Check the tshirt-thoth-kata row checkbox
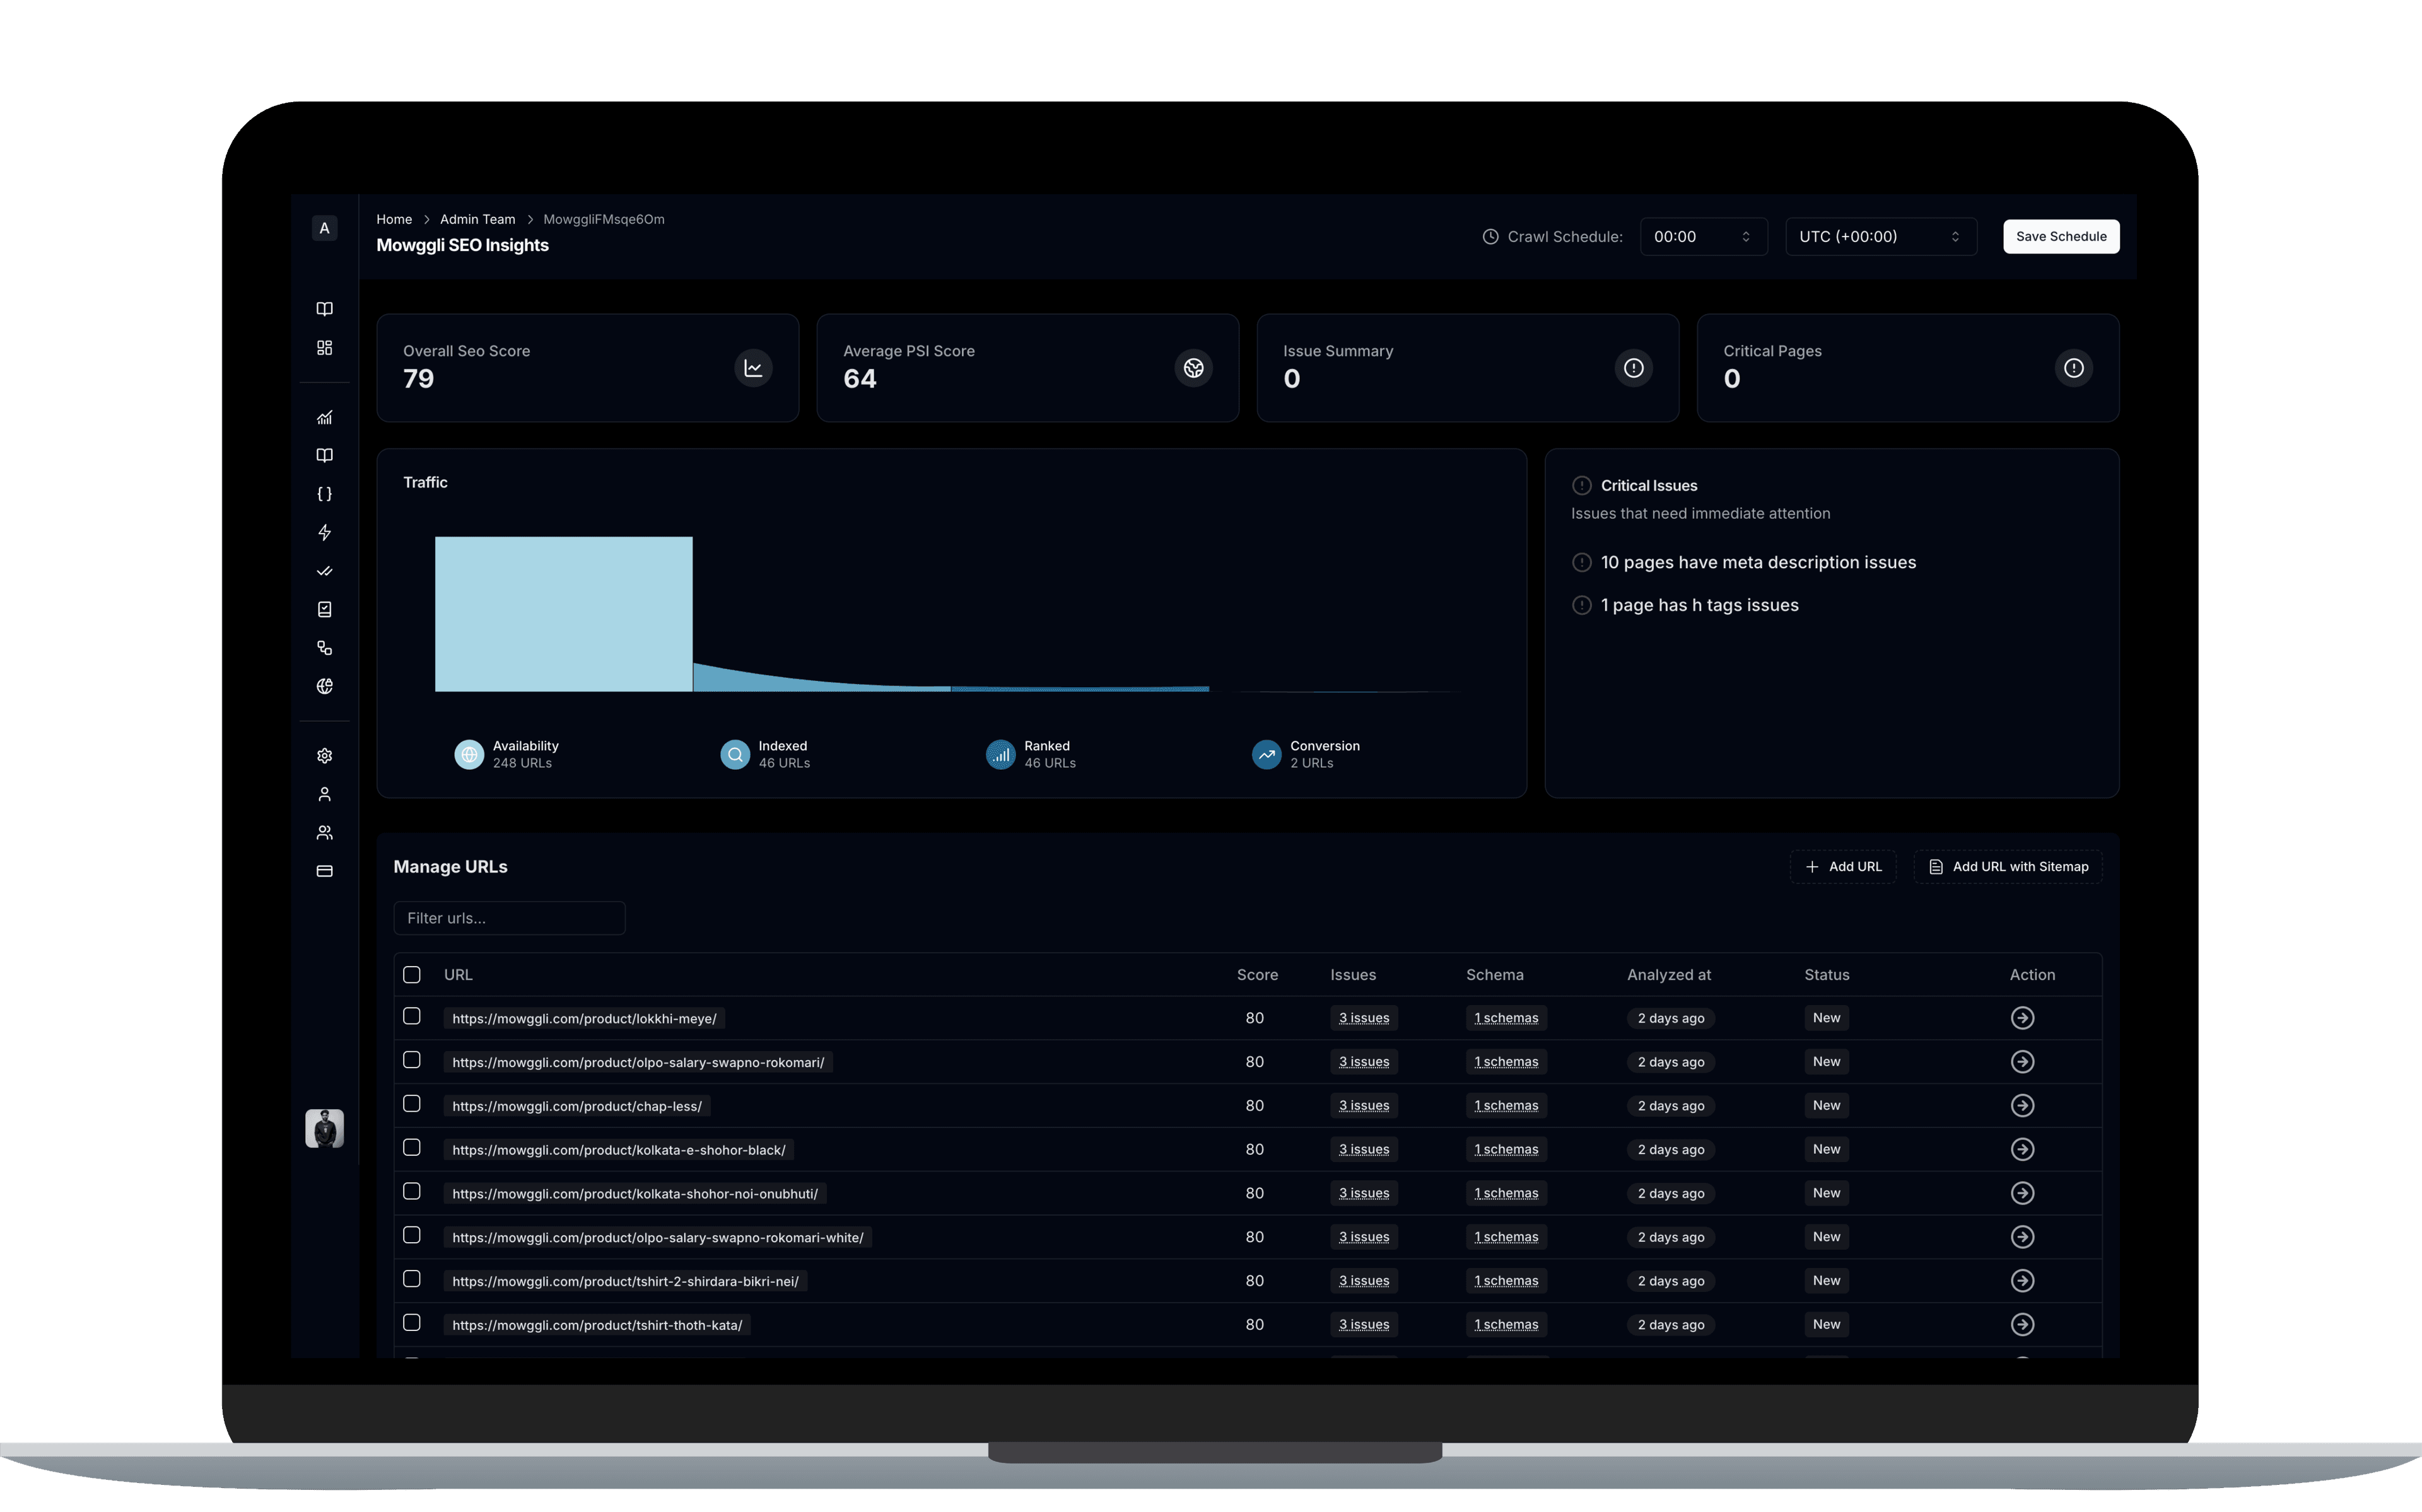 [x=412, y=1323]
